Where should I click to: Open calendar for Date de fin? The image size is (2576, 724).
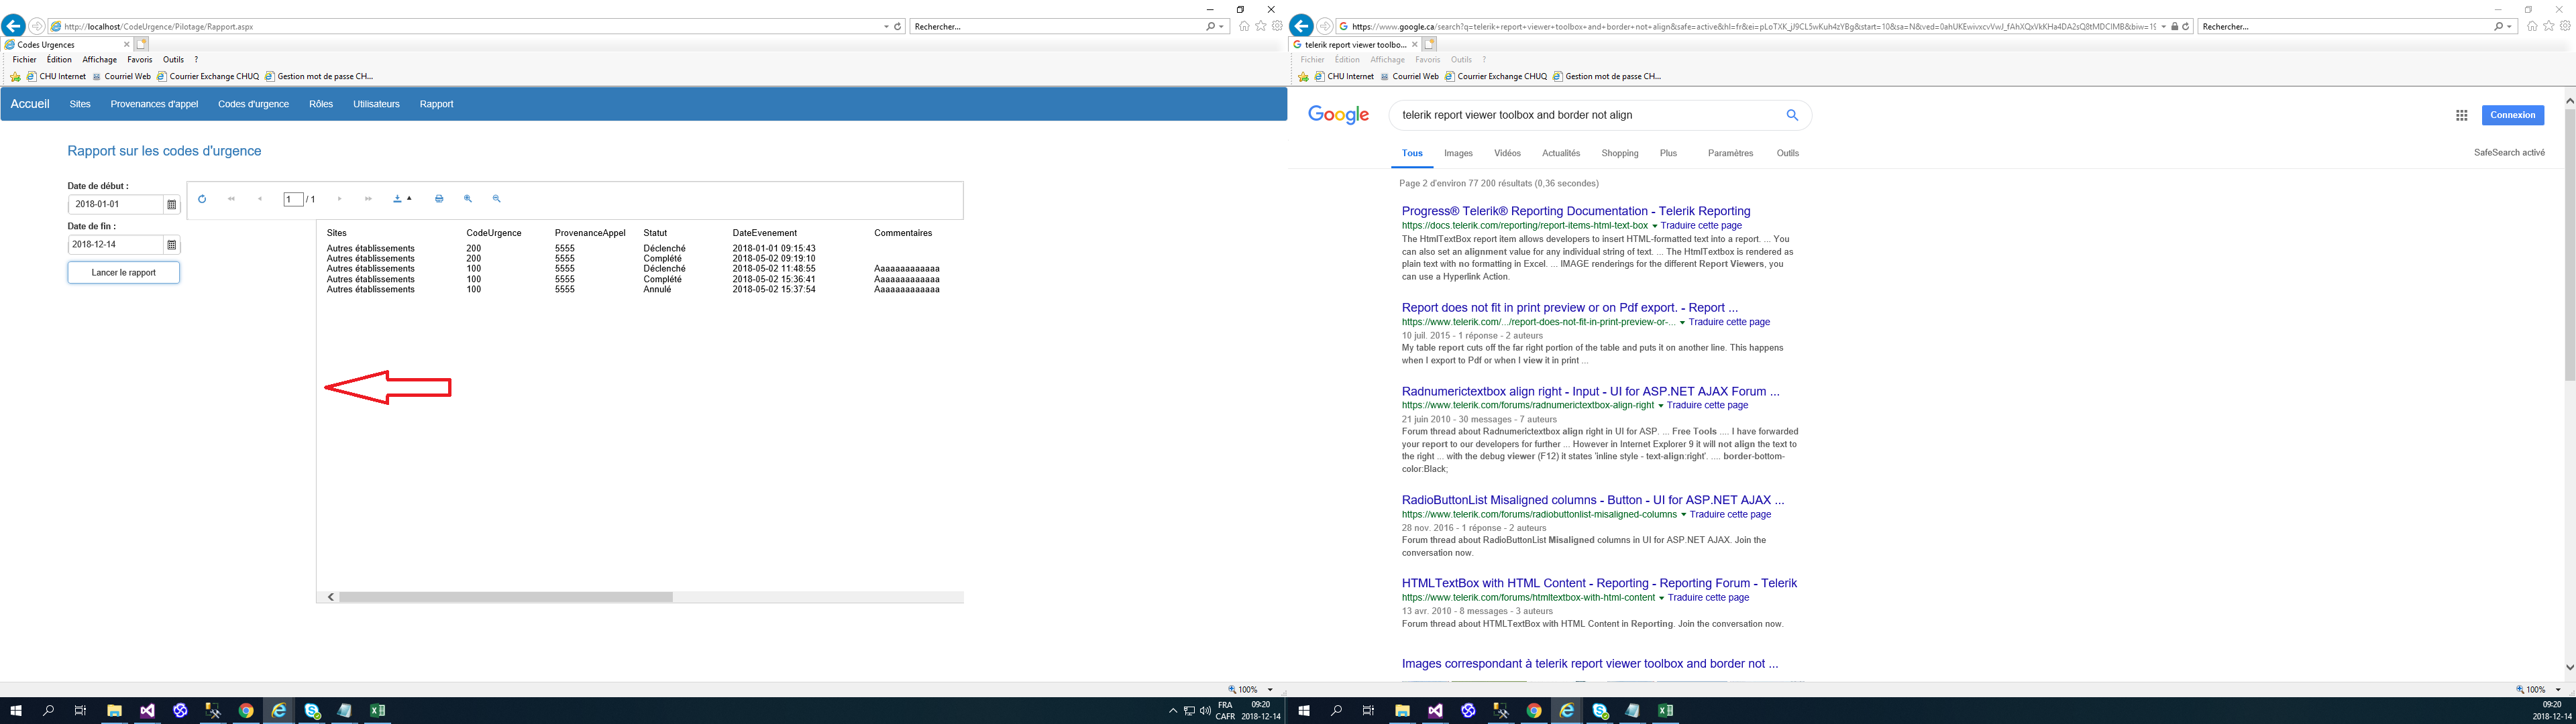[x=172, y=245]
